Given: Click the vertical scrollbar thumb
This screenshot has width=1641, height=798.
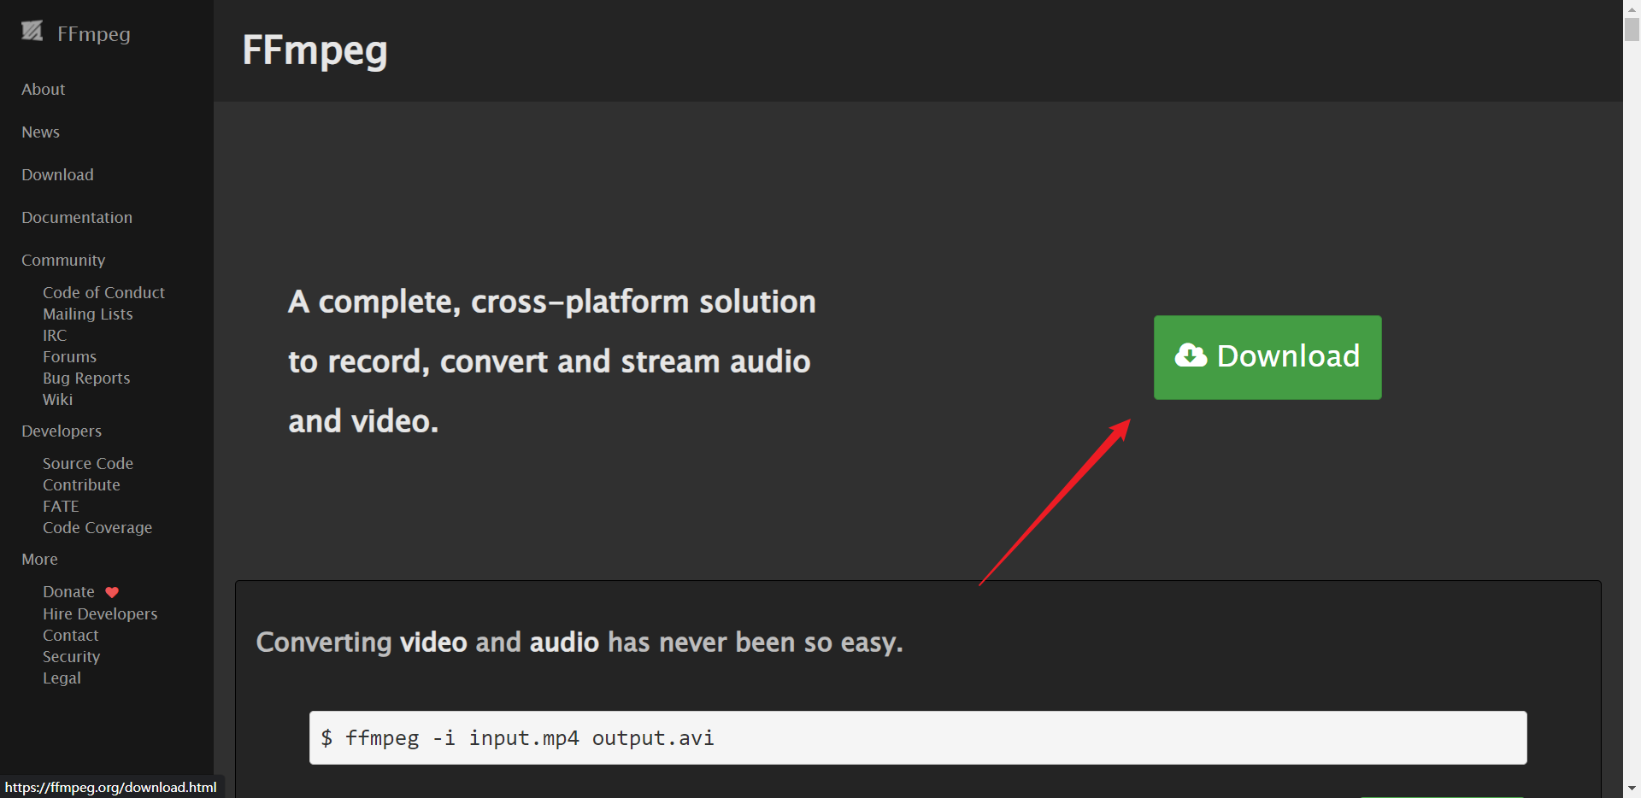Looking at the screenshot, I should [1632, 28].
